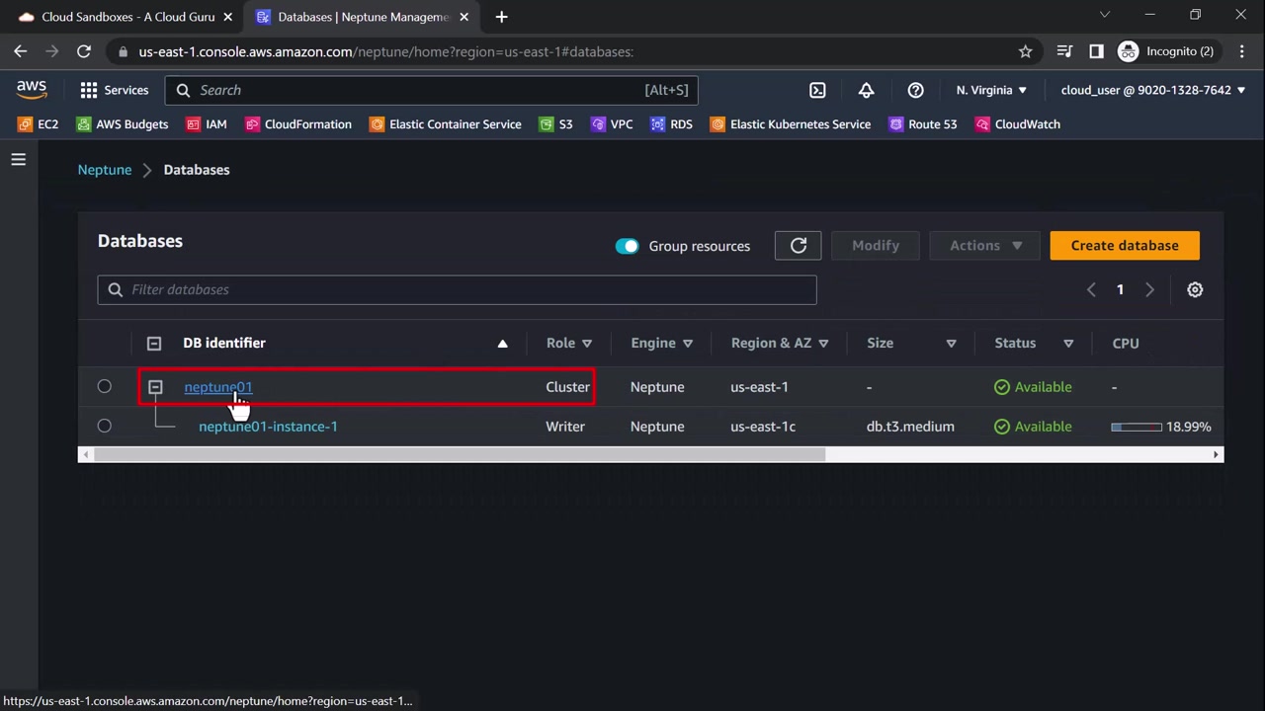
Task: Open the side navigation hamburger menu
Action: coord(19,159)
